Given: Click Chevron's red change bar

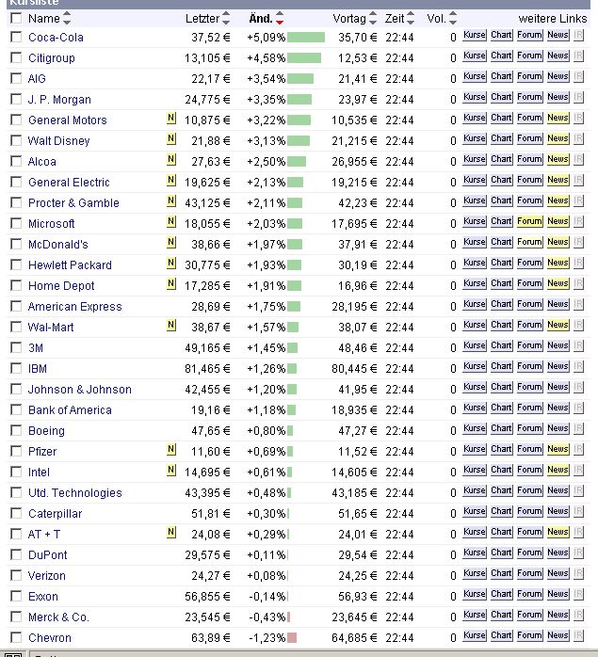Looking at the screenshot, I should [x=292, y=638].
